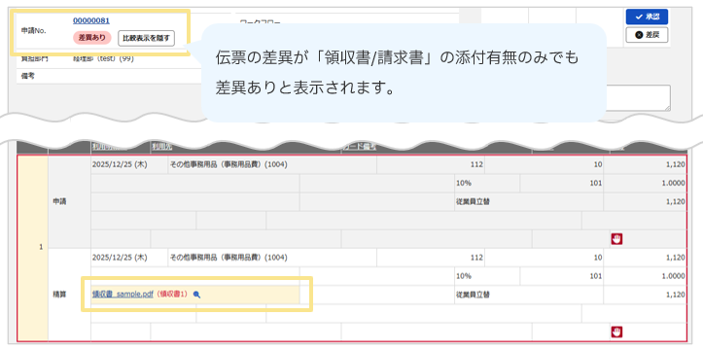Click the 申請No. label
This screenshot has height=350, width=703.
34,30
